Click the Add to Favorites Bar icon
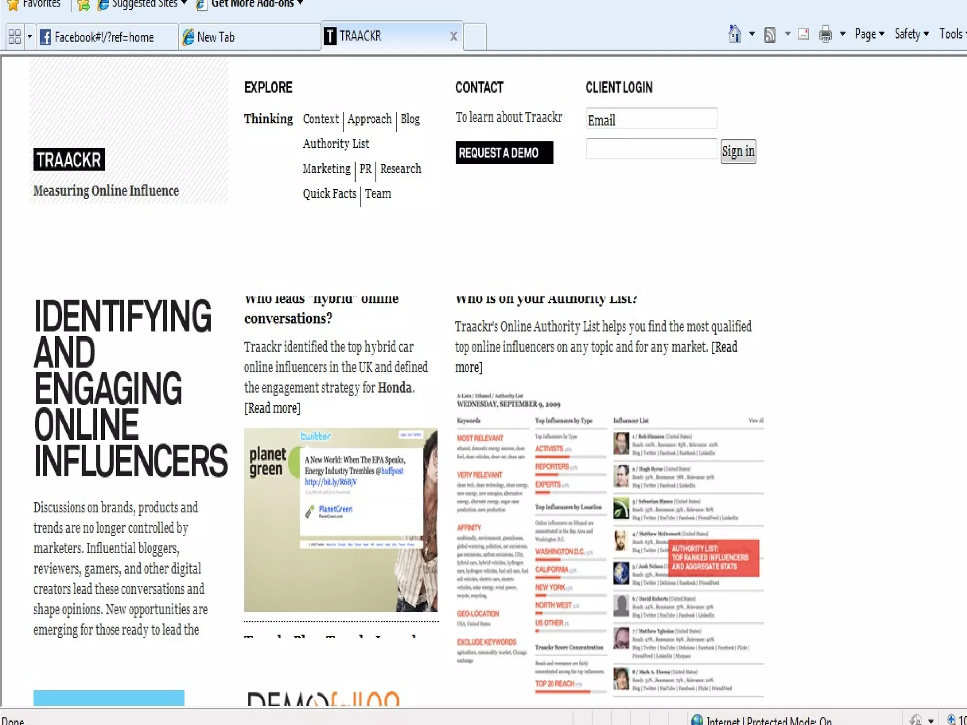Viewport: 967px width, 725px height. point(84,5)
